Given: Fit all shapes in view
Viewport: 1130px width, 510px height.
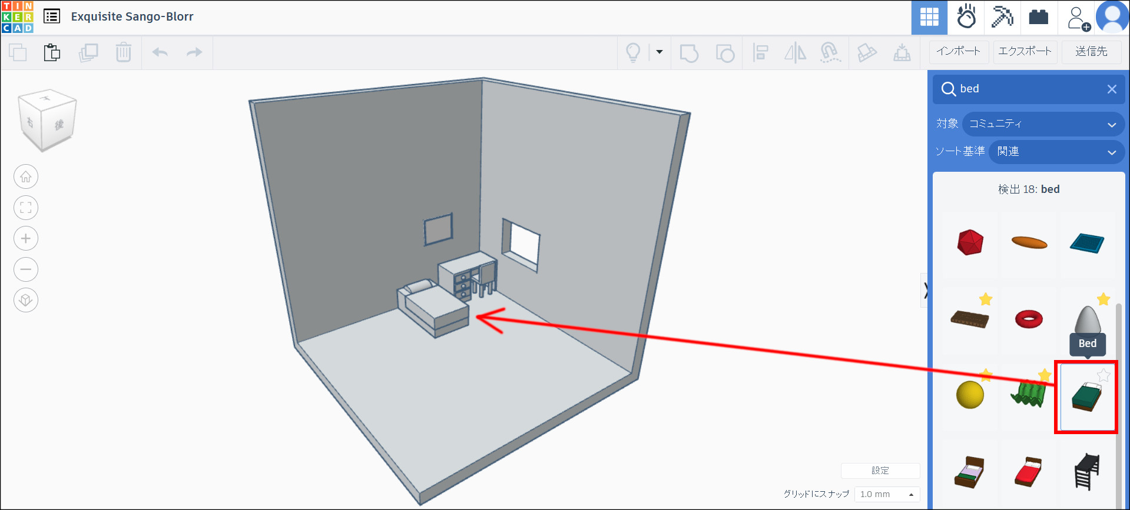Looking at the screenshot, I should (26, 208).
